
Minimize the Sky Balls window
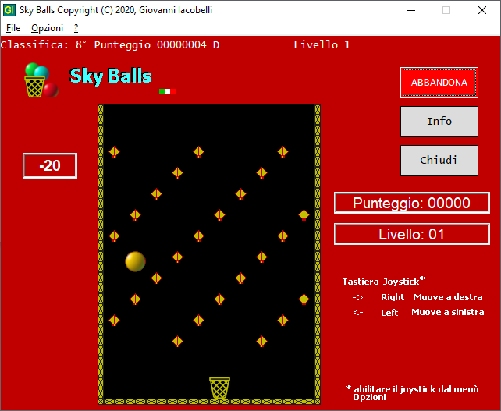click(411, 10)
